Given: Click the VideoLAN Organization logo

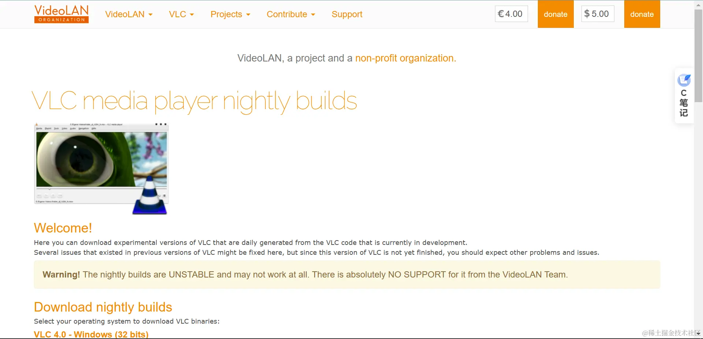Looking at the screenshot, I should [x=62, y=14].
